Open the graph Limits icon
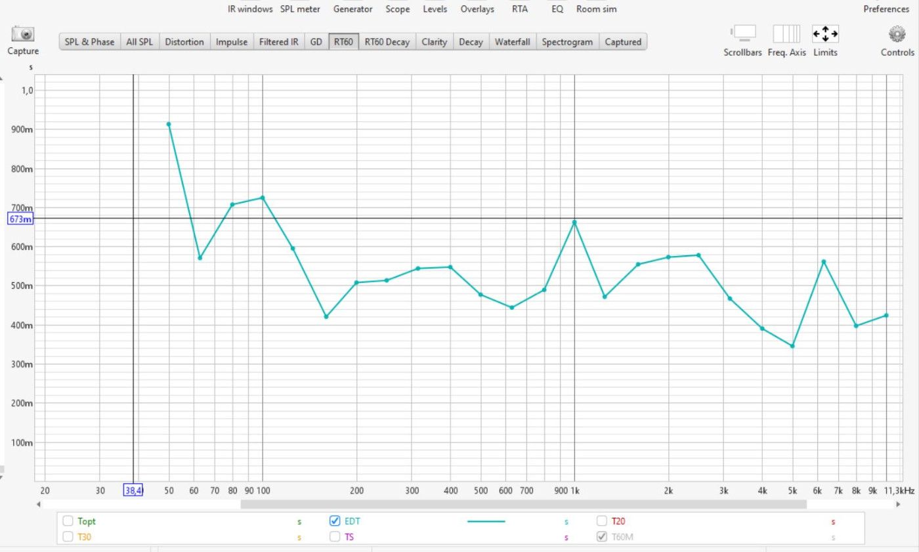Image resolution: width=919 pixels, height=552 pixels. (x=825, y=34)
